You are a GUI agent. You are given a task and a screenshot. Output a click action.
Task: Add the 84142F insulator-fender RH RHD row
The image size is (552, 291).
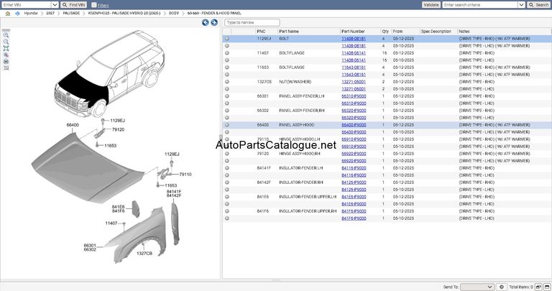tap(227, 183)
